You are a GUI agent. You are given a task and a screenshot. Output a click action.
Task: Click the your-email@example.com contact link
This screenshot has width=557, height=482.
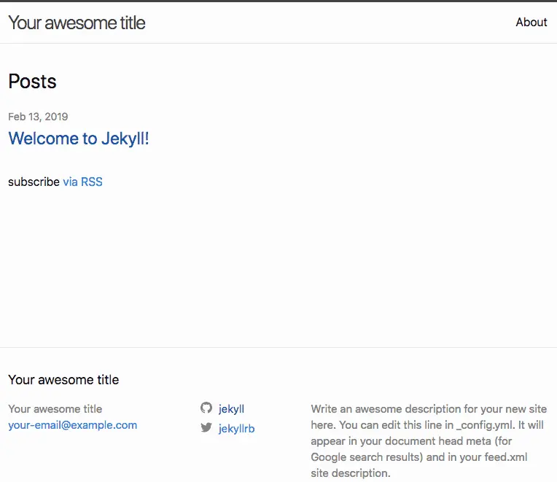pyautogui.click(x=72, y=425)
